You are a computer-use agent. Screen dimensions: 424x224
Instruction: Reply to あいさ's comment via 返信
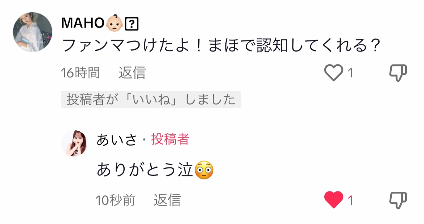[x=167, y=200]
